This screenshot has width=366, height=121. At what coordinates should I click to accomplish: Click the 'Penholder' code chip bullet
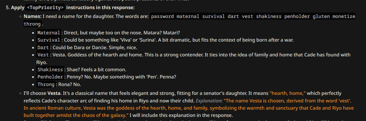(x=50, y=77)
